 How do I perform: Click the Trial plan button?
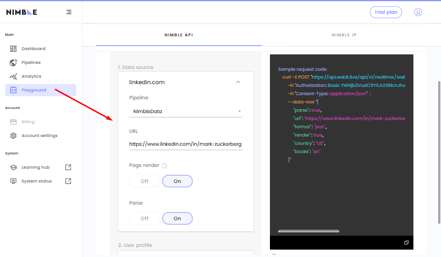point(386,12)
